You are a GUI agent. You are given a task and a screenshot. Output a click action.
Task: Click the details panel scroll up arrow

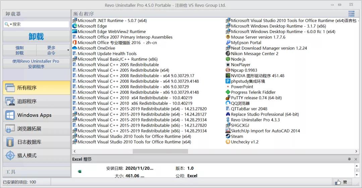point(357,166)
